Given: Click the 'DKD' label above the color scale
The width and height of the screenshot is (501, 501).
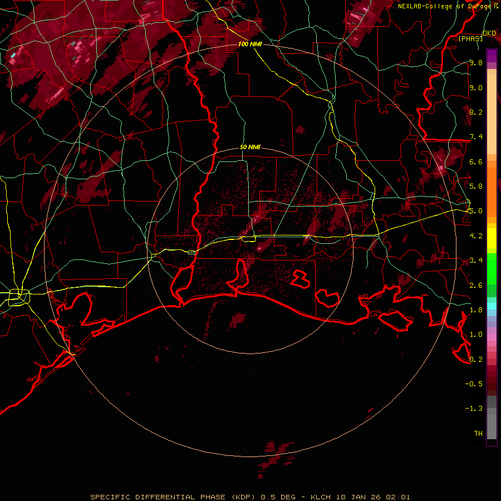Looking at the screenshot, I should coord(489,33).
